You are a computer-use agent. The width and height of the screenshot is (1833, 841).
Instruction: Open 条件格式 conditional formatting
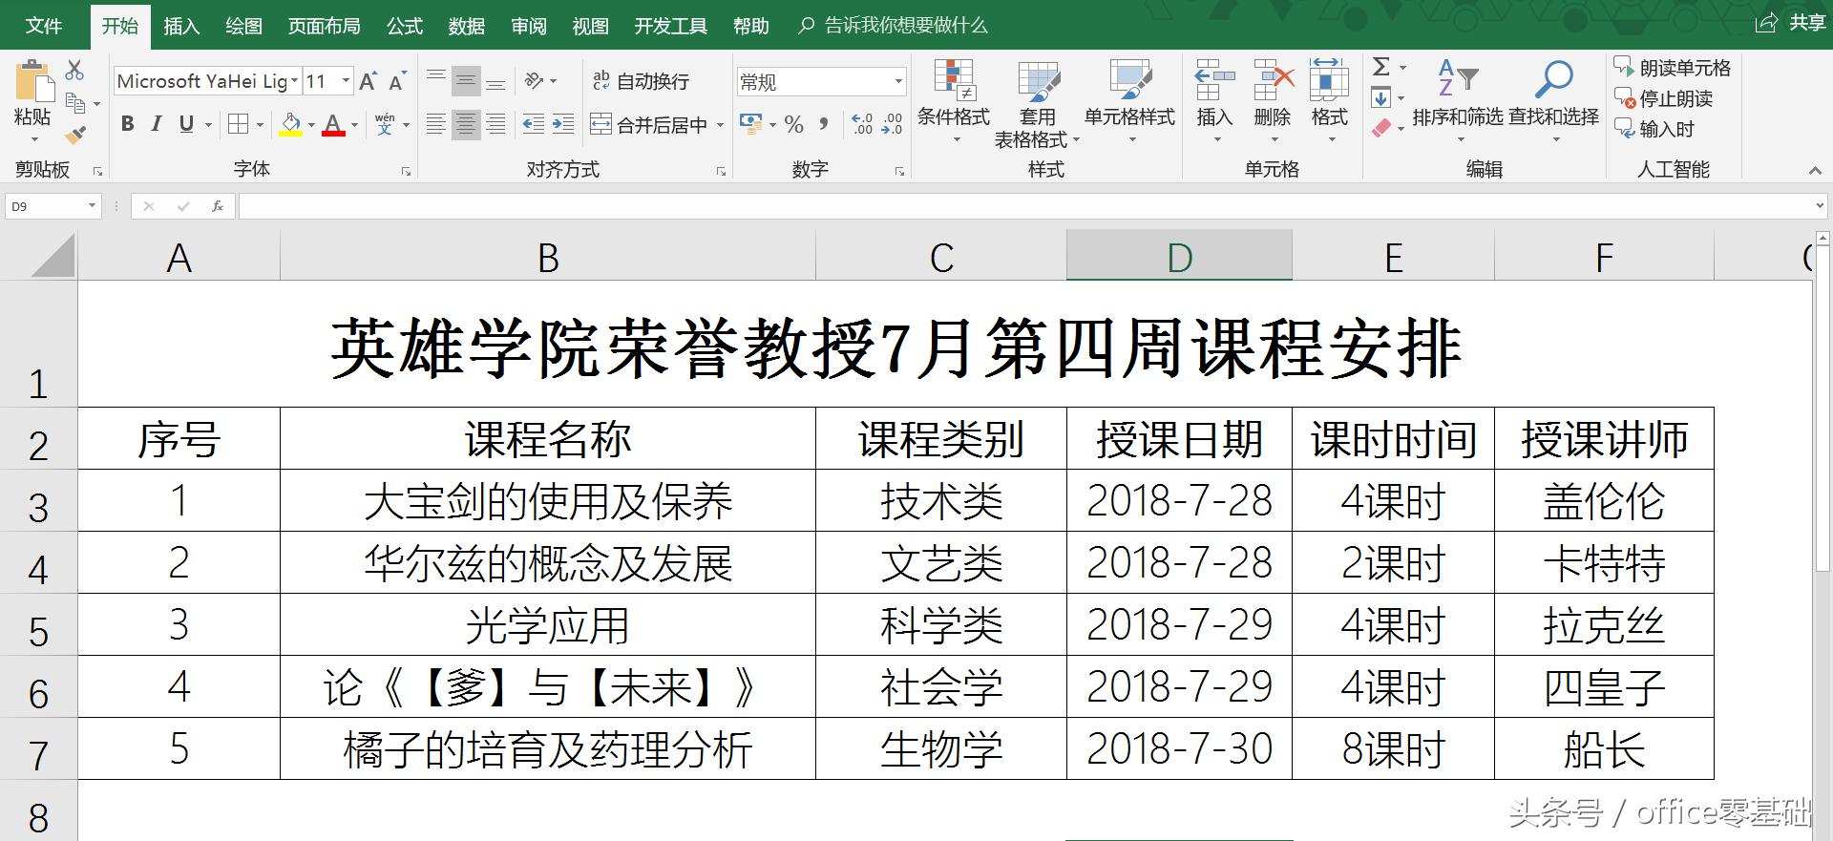click(953, 100)
